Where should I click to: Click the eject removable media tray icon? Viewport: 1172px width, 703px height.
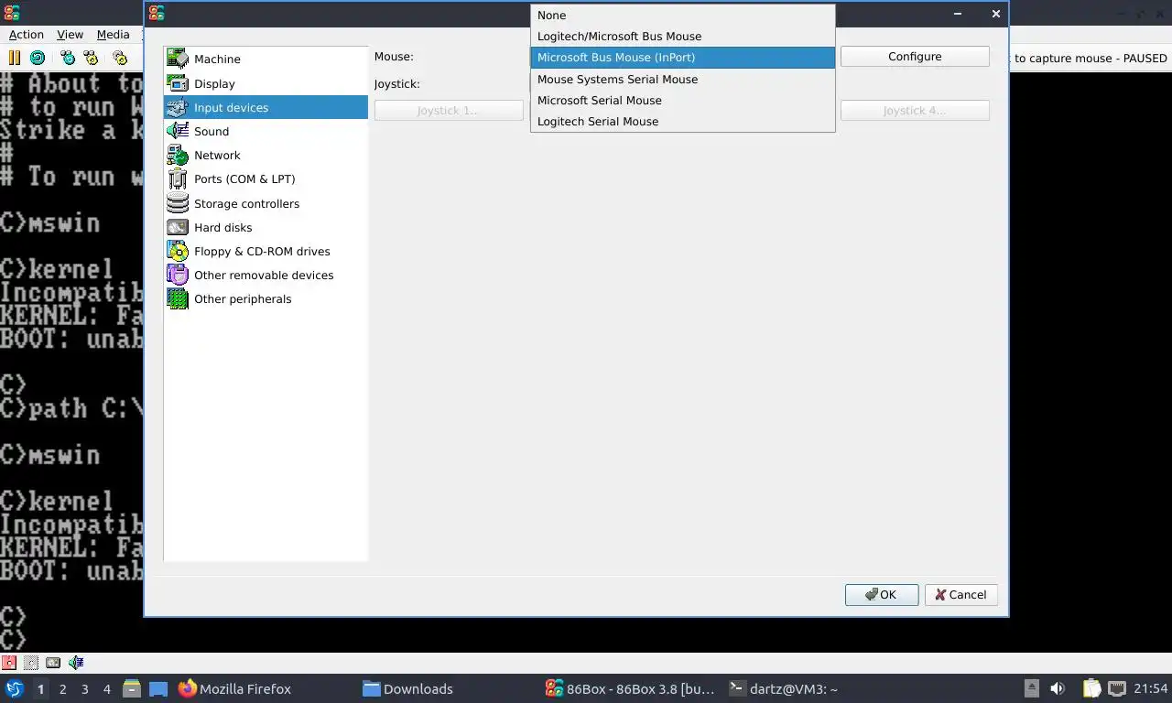click(1032, 689)
